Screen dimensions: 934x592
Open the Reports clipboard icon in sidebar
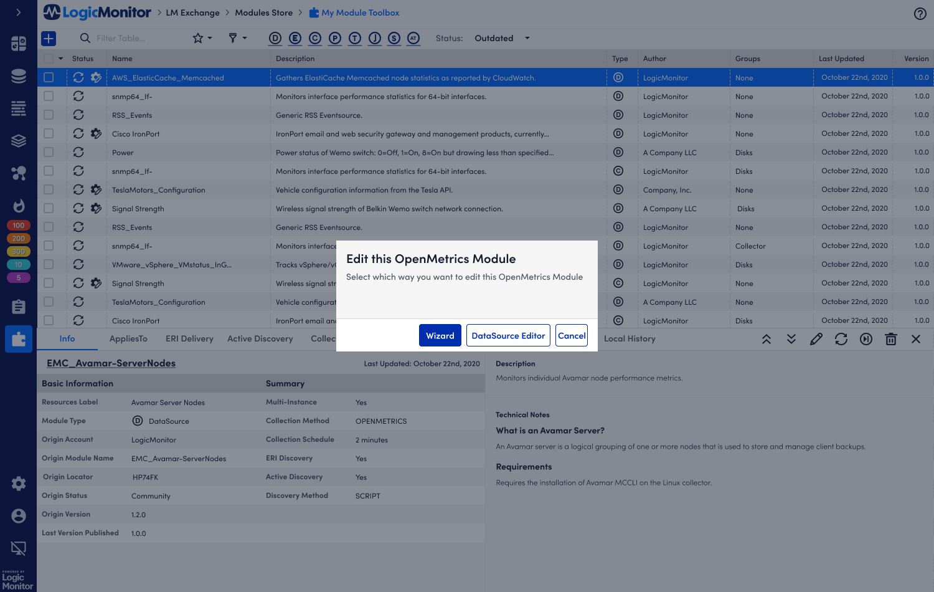point(19,307)
